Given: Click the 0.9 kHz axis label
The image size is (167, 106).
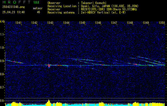Looking at the screenshot, I should (2, 61).
